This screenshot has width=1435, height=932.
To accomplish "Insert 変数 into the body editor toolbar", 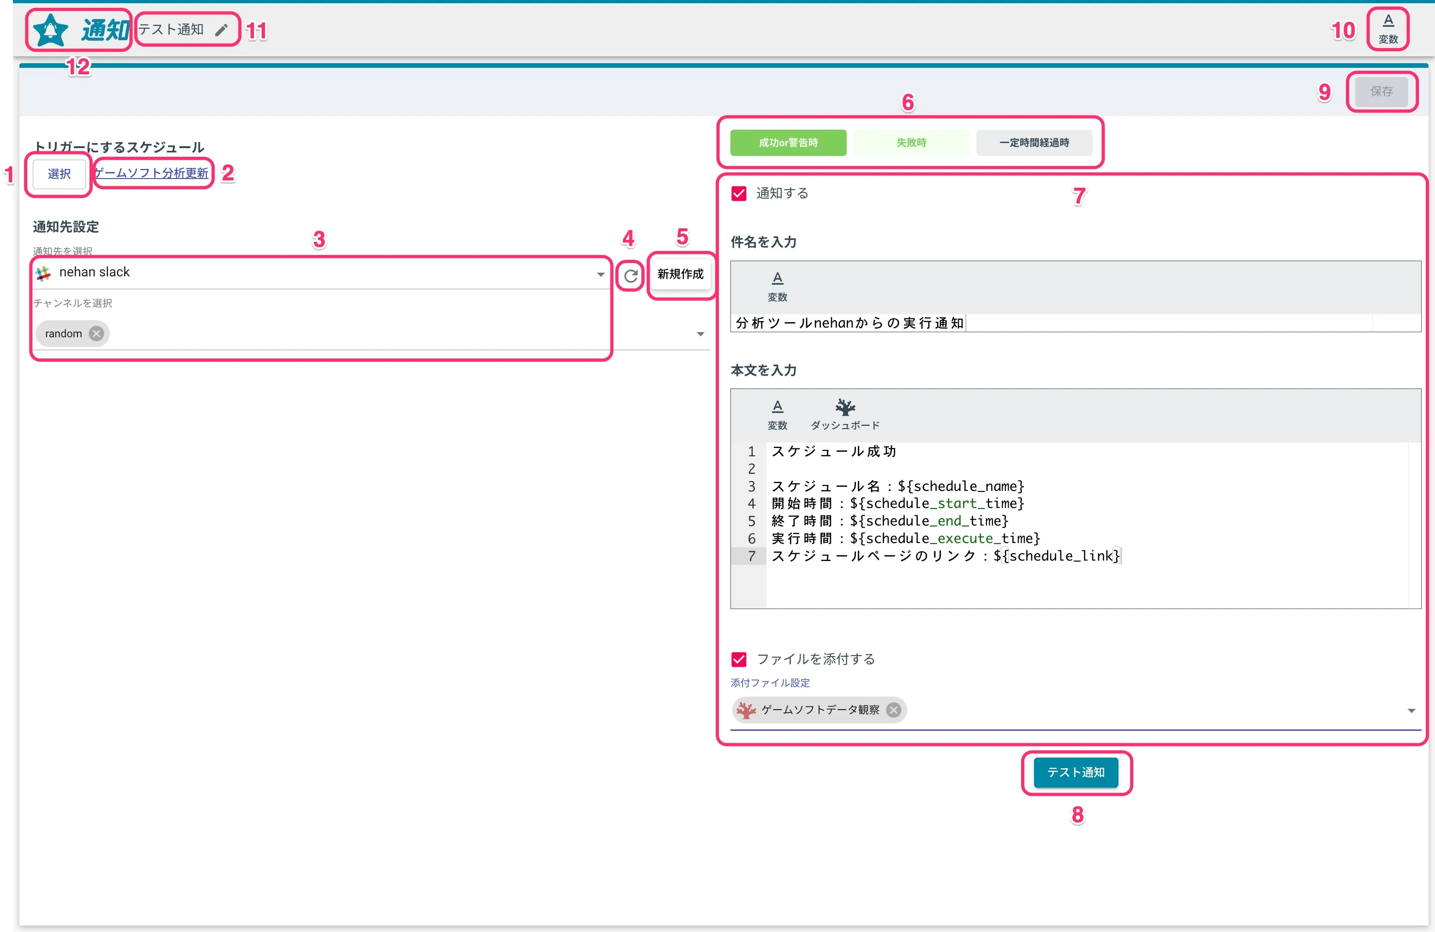I will [x=777, y=415].
